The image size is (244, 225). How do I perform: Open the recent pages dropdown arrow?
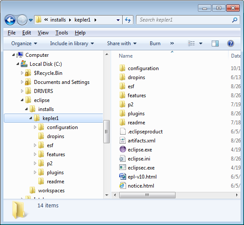pyautogui.click(x=31, y=20)
